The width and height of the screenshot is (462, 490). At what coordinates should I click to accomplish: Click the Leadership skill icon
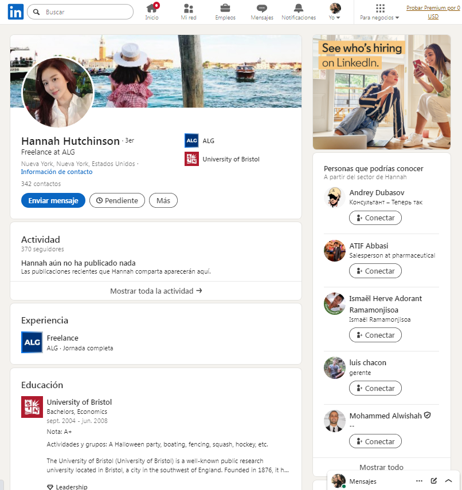click(x=50, y=487)
